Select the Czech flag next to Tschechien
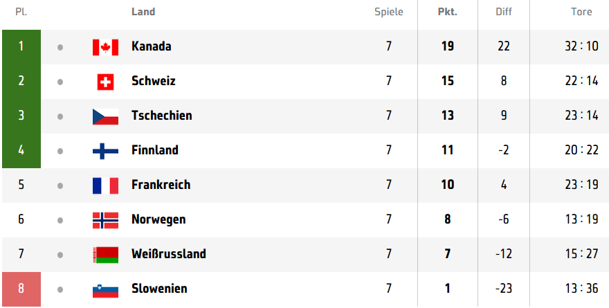The width and height of the screenshot is (609, 308). coord(105,116)
